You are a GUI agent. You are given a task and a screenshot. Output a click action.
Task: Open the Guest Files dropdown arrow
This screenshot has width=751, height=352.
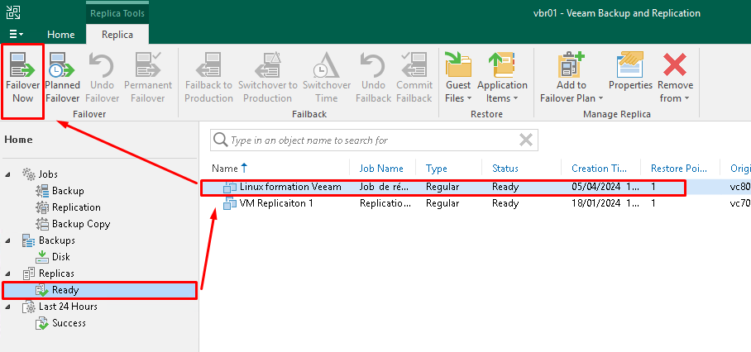[470, 98]
